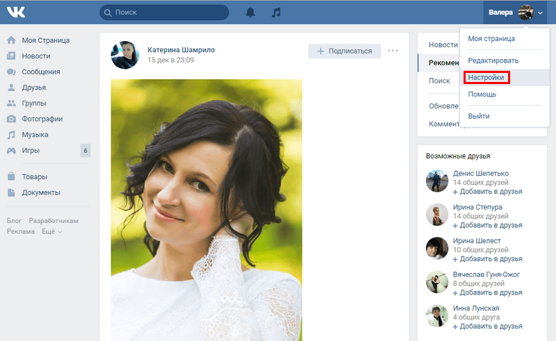Open Группы in left sidebar
Image resolution: width=556 pixels, height=341 pixels.
click(34, 103)
